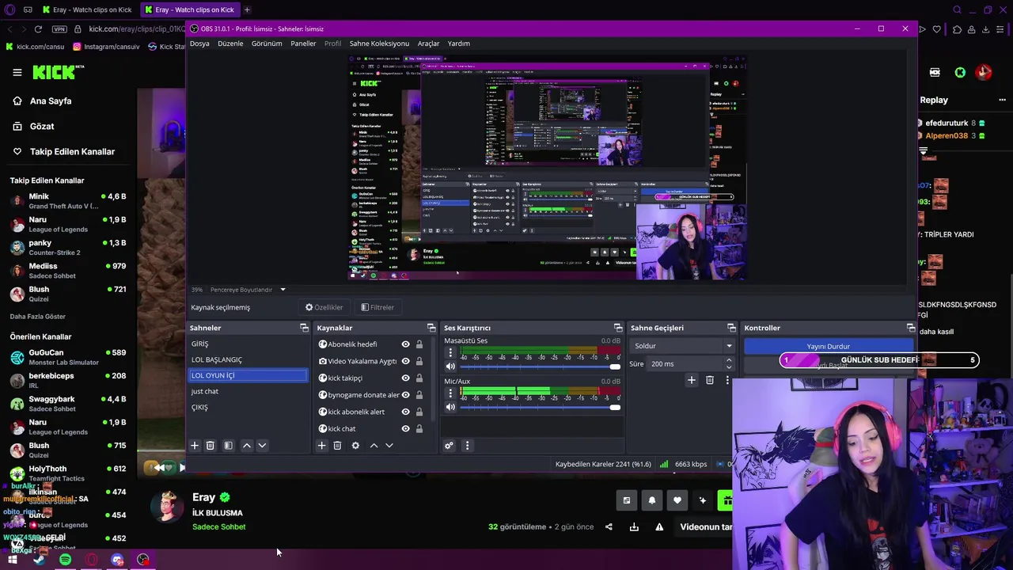Viewport: 1013px width, 570px height.
Task: Reload the browser page
Action: pyautogui.click(x=38, y=29)
